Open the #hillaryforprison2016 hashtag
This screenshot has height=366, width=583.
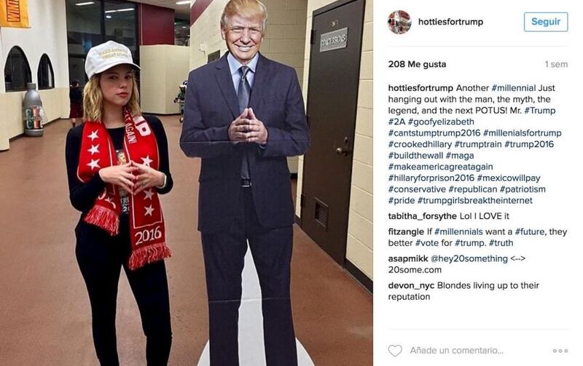click(431, 178)
